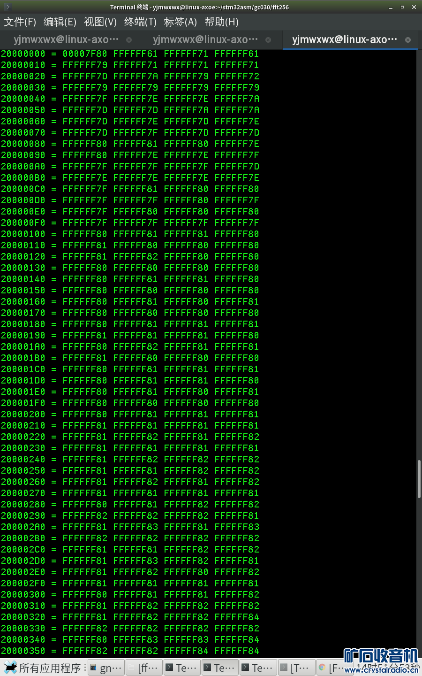This screenshot has height=676, width=422.
Task: Switch to the [ff… window in taskbar
Action: click(x=144, y=668)
